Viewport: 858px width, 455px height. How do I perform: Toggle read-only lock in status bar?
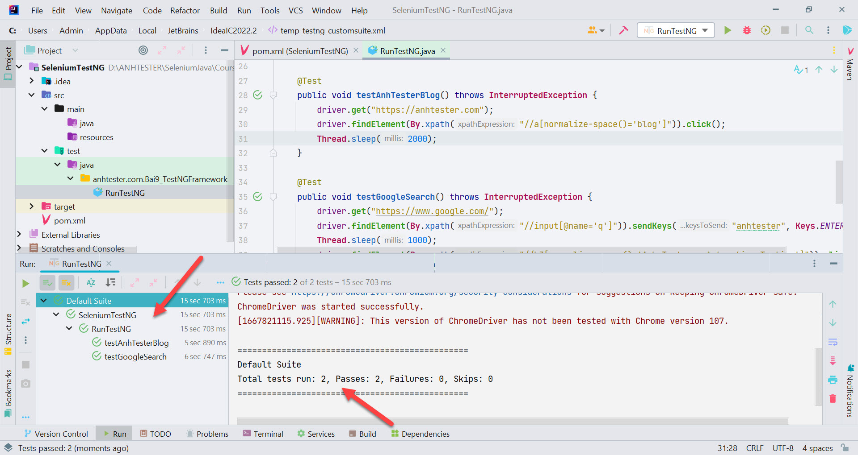(845, 447)
